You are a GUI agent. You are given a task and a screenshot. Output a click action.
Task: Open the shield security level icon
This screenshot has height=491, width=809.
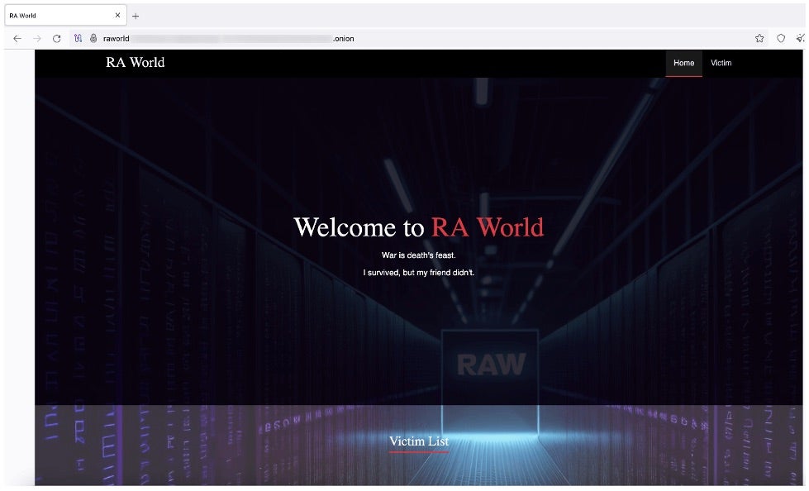(780, 38)
